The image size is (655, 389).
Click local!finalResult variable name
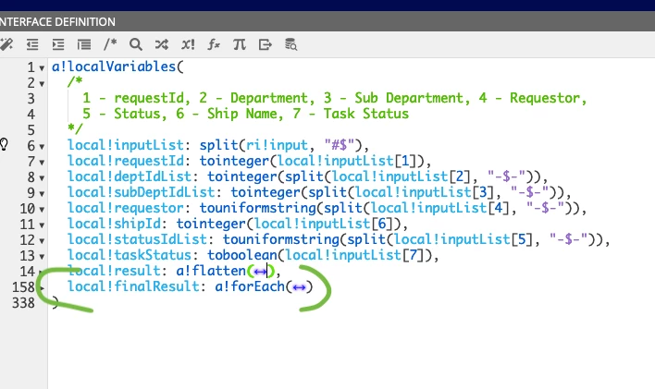click(x=133, y=286)
